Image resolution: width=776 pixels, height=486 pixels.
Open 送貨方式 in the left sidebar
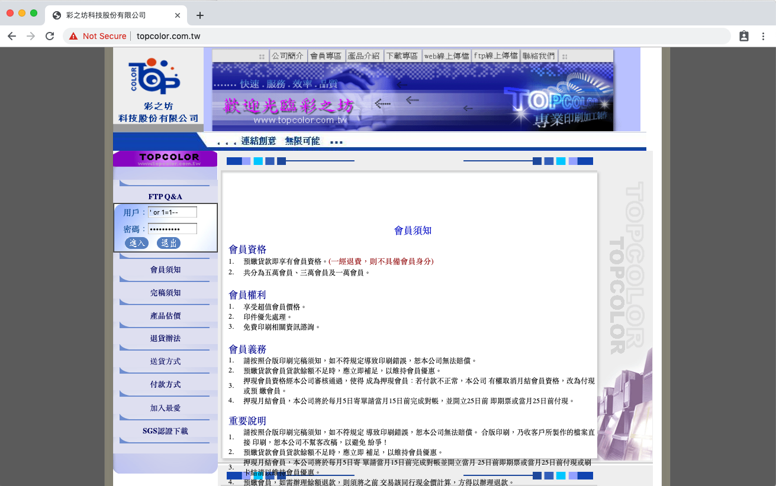pos(165,361)
